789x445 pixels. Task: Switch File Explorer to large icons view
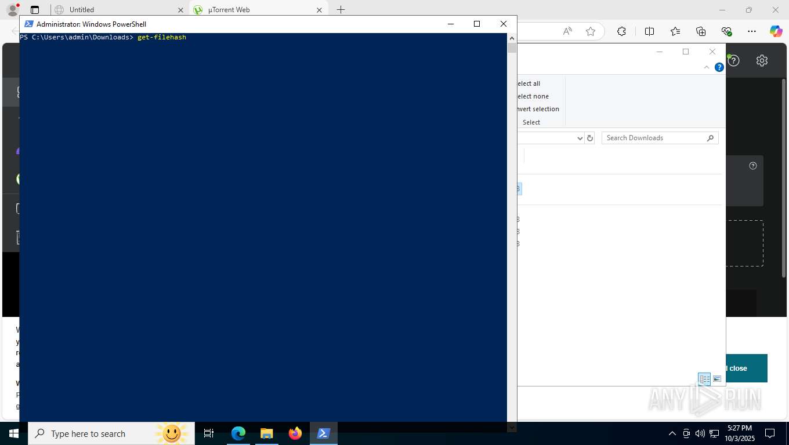717,379
